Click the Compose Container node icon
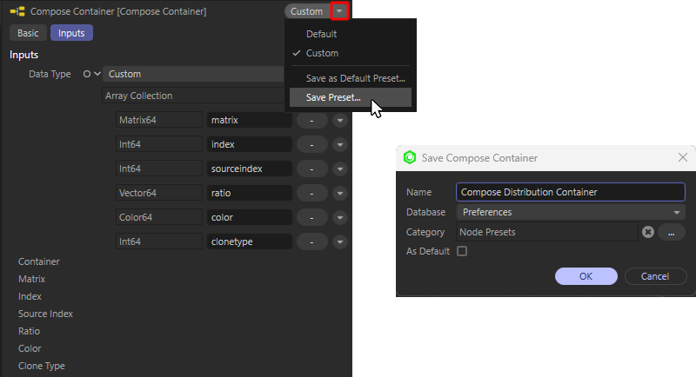 tap(17, 11)
